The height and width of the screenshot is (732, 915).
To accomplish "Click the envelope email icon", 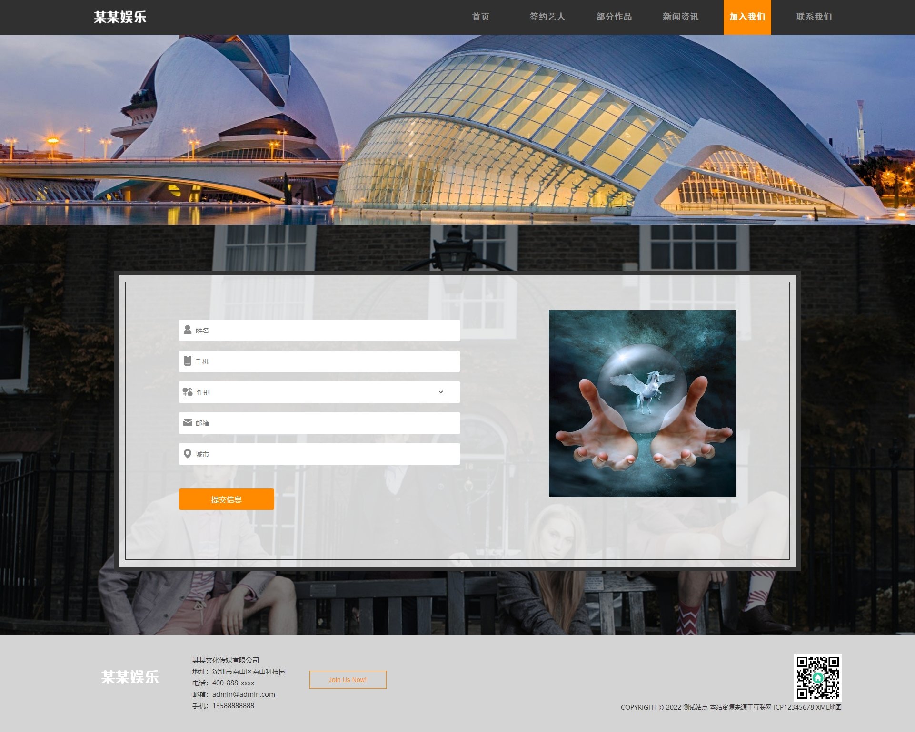I will tap(188, 422).
